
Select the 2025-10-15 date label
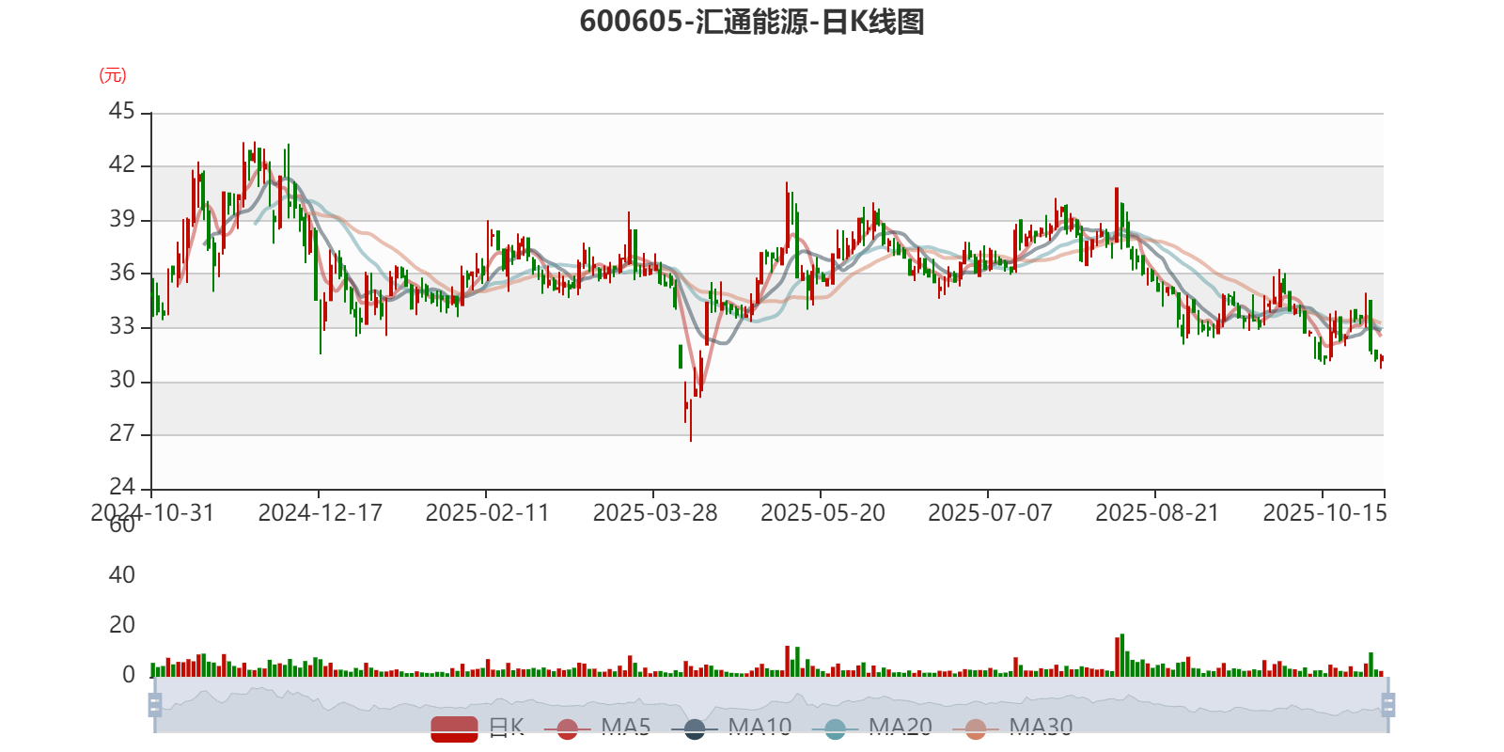pos(1324,512)
